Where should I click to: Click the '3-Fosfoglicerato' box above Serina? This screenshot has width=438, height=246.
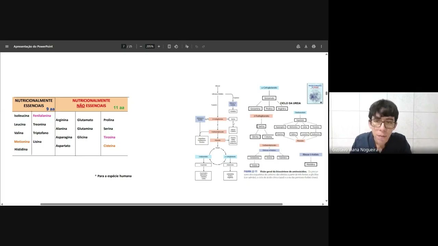261,116
